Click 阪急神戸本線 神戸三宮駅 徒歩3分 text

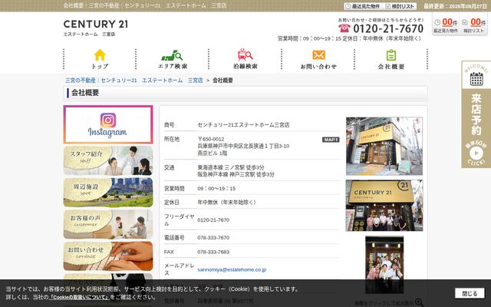coord(236,174)
